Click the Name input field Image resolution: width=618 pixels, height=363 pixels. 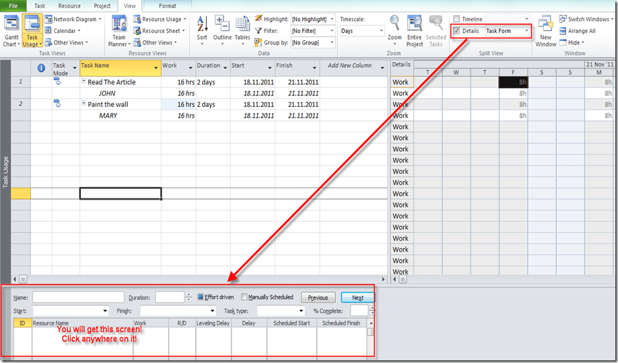(x=78, y=297)
